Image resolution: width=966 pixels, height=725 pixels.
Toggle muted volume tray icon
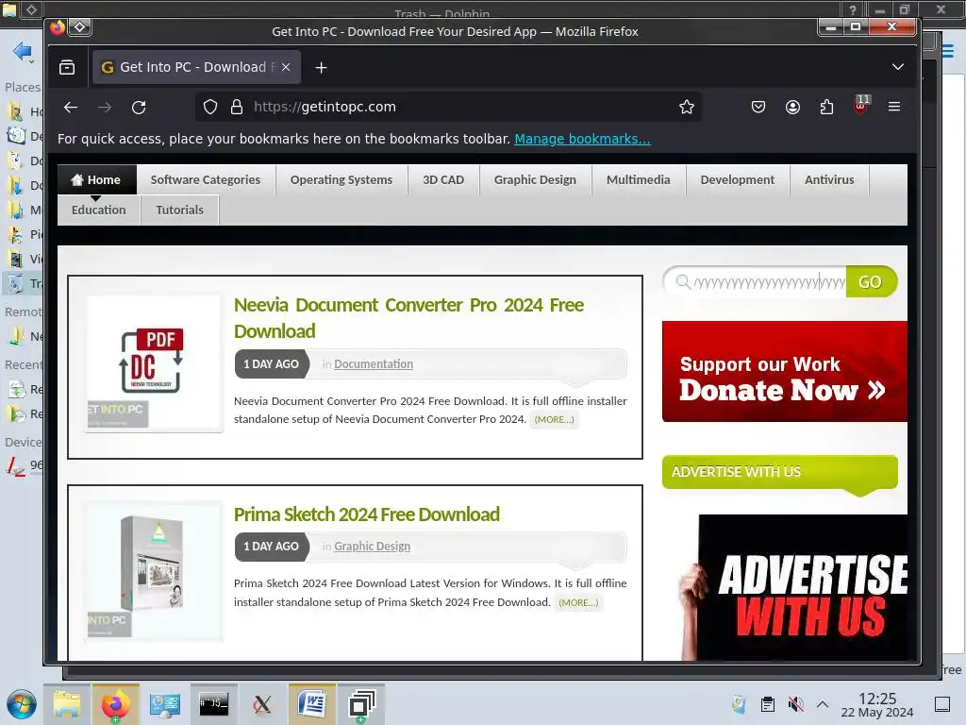795,704
